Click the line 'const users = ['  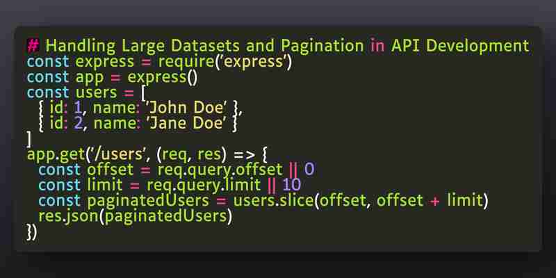86,93
